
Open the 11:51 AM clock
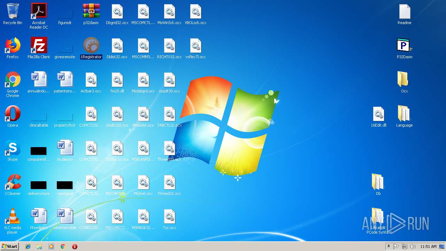tap(428, 246)
